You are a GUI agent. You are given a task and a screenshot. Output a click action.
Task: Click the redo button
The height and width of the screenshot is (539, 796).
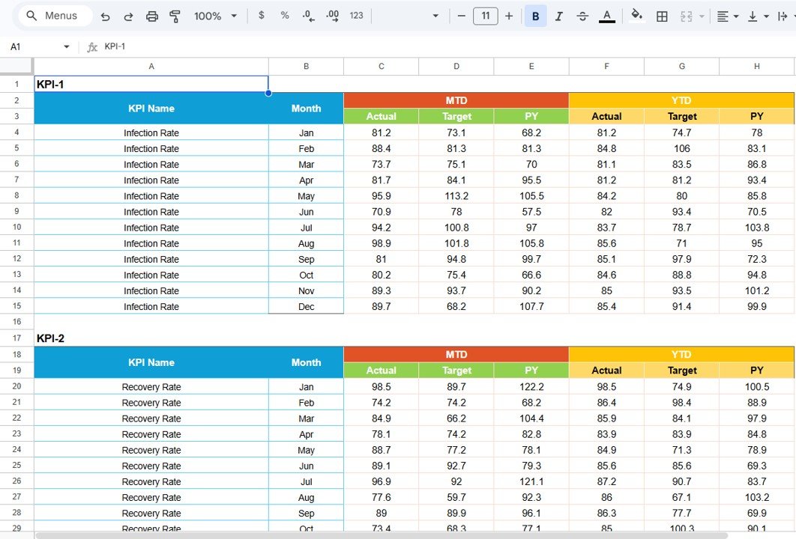pos(128,15)
